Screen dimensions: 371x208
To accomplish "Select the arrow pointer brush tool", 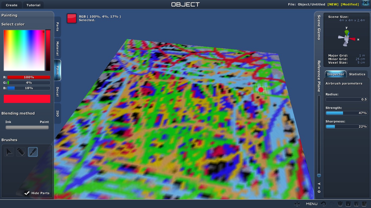I will pos(9,152).
